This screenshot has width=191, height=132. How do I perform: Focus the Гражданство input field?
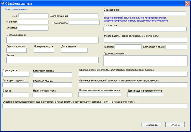pyautogui.click(x=84, y=22)
